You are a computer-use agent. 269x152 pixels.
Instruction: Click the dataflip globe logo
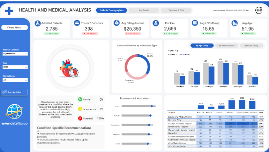15,112
